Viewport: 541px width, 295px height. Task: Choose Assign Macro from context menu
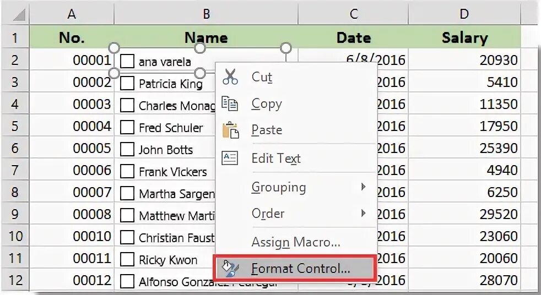coord(295,242)
